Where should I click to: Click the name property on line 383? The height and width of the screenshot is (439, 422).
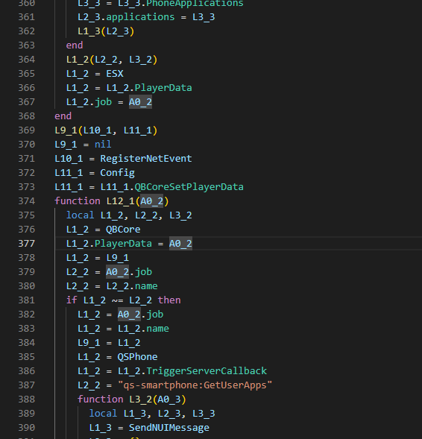(x=157, y=328)
